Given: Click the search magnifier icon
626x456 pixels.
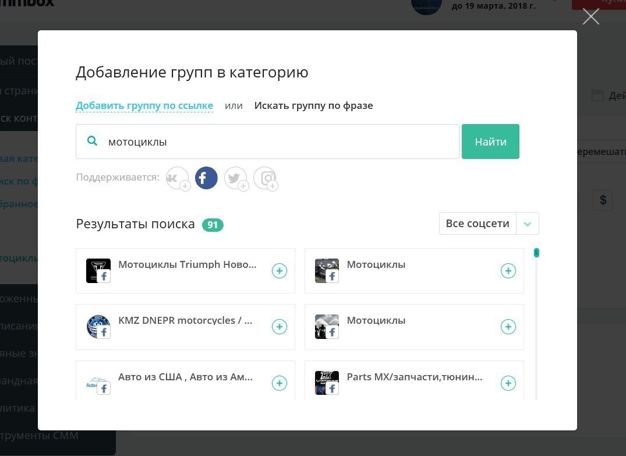Looking at the screenshot, I should coord(92,141).
